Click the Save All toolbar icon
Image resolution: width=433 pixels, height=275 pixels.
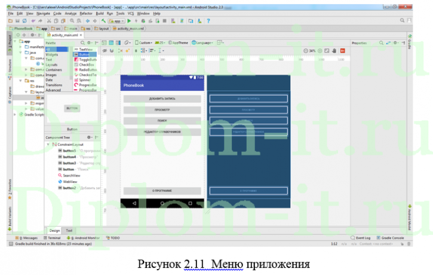(17, 21)
